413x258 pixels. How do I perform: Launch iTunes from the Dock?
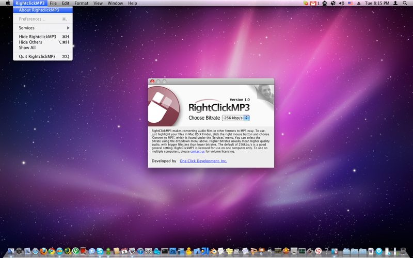[140, 251]
